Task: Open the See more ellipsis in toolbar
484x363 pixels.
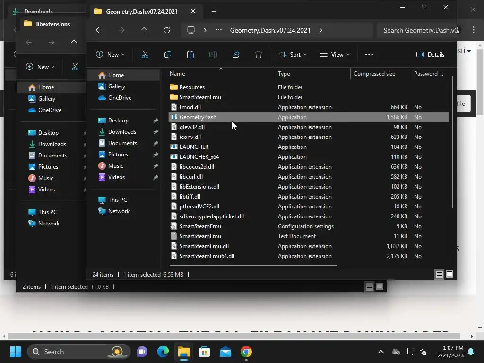Action: pos(369,55)
